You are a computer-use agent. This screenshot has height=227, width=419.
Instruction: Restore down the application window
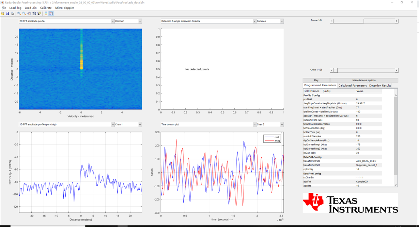[x=402, y=2]
